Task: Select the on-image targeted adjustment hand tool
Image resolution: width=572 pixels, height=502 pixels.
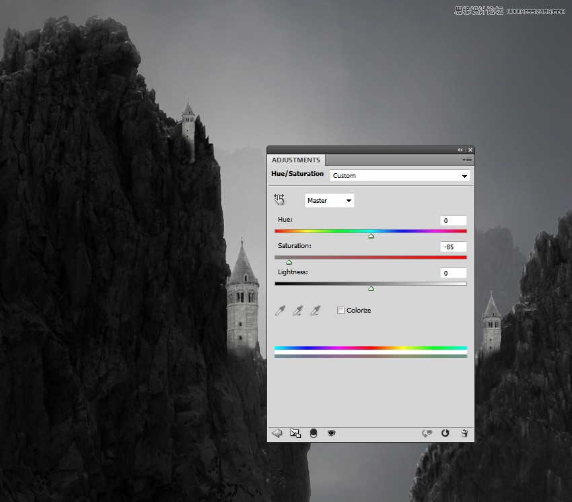Action: point(279,199)
